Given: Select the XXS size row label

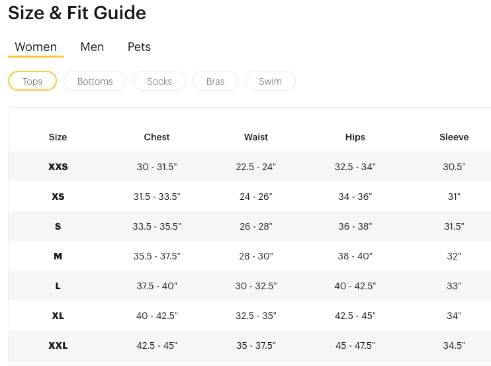Looking at the screenshot, I should pos(58,167).
